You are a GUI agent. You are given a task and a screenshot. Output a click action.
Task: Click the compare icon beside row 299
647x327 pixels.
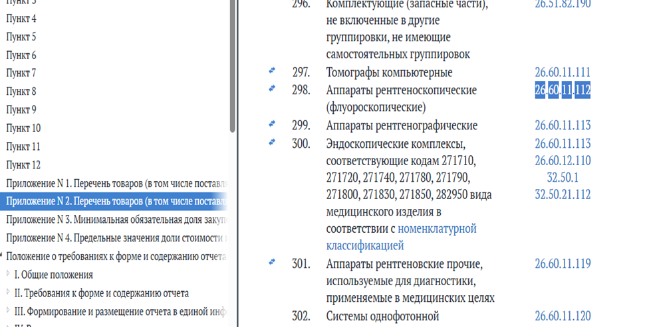coord(271,123)
